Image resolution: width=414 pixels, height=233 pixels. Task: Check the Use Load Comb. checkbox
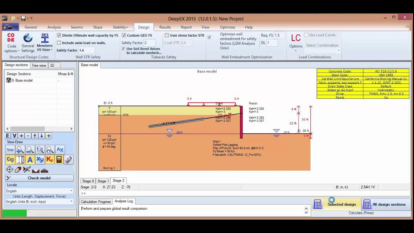[306, 35]
